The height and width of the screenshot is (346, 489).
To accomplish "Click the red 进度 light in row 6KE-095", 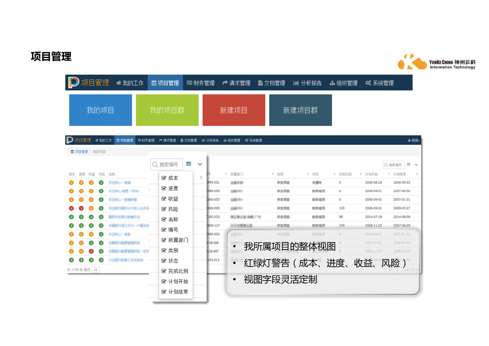I will 81,208.
